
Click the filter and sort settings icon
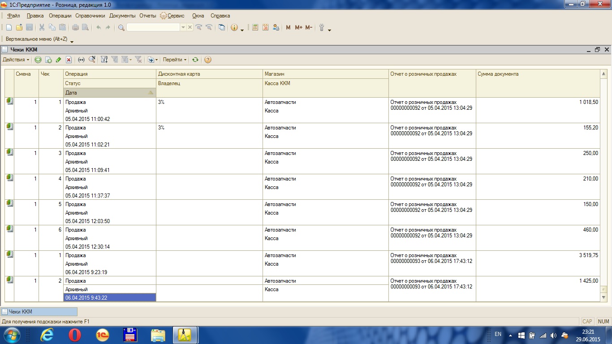[104, 60]
